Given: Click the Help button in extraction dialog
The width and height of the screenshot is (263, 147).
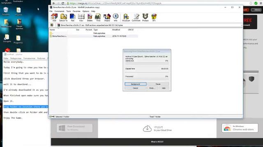Looking at the screenshot, I should tap(164, 88).
